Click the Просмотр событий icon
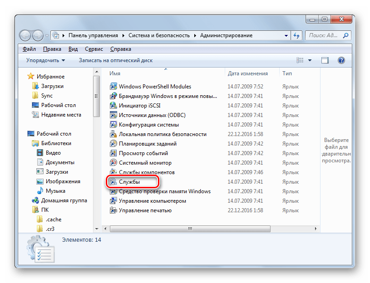 113,153
